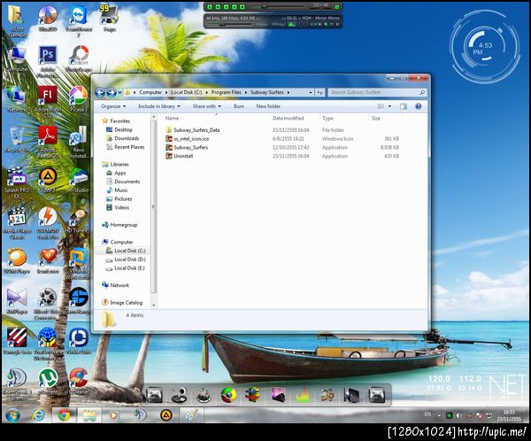Viewport: 531px width, 441px height.
Task: Open the GOM Player desktop shortcut
Action: point(17,261)
